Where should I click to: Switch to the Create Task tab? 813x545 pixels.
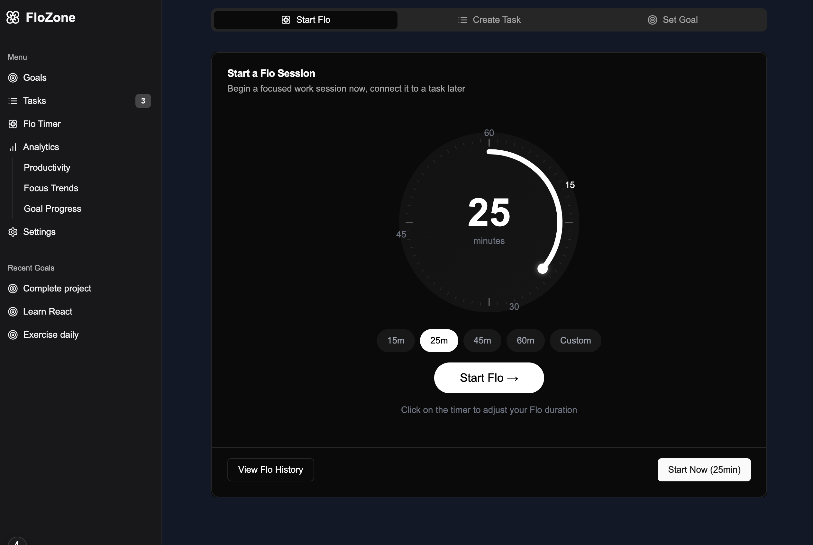[x=489, y=20]
